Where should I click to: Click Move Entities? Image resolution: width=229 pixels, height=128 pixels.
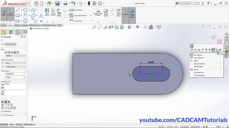point(75,21)
